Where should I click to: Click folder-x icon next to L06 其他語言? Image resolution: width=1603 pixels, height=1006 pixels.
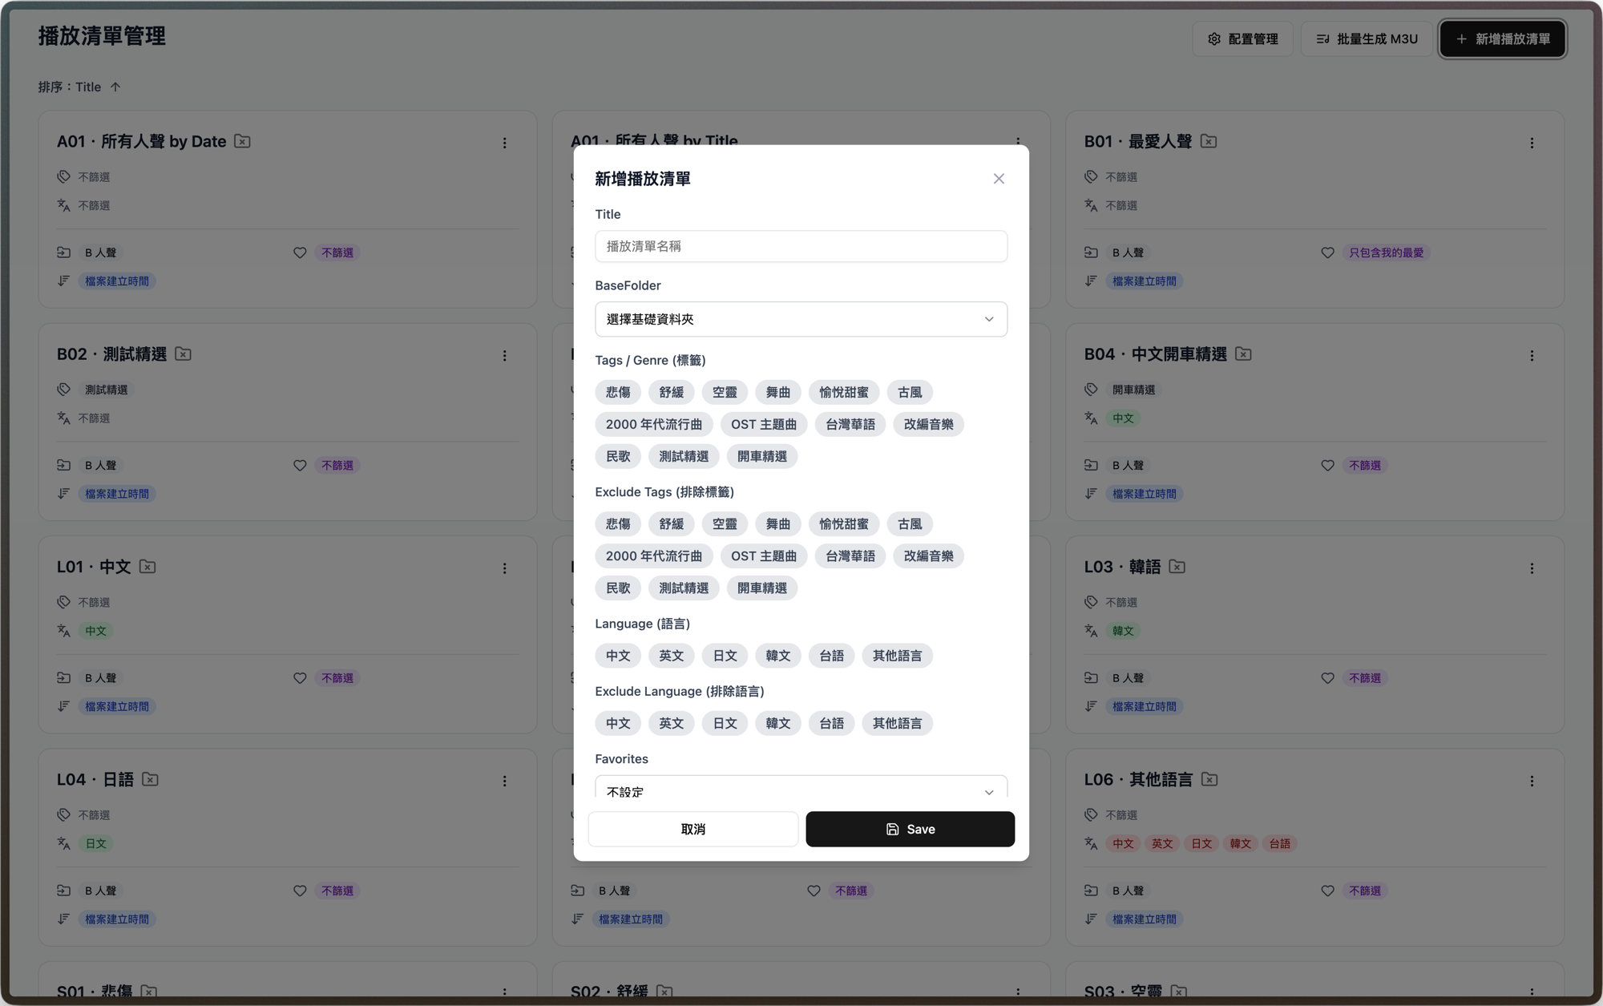(x=1209, y=779)
